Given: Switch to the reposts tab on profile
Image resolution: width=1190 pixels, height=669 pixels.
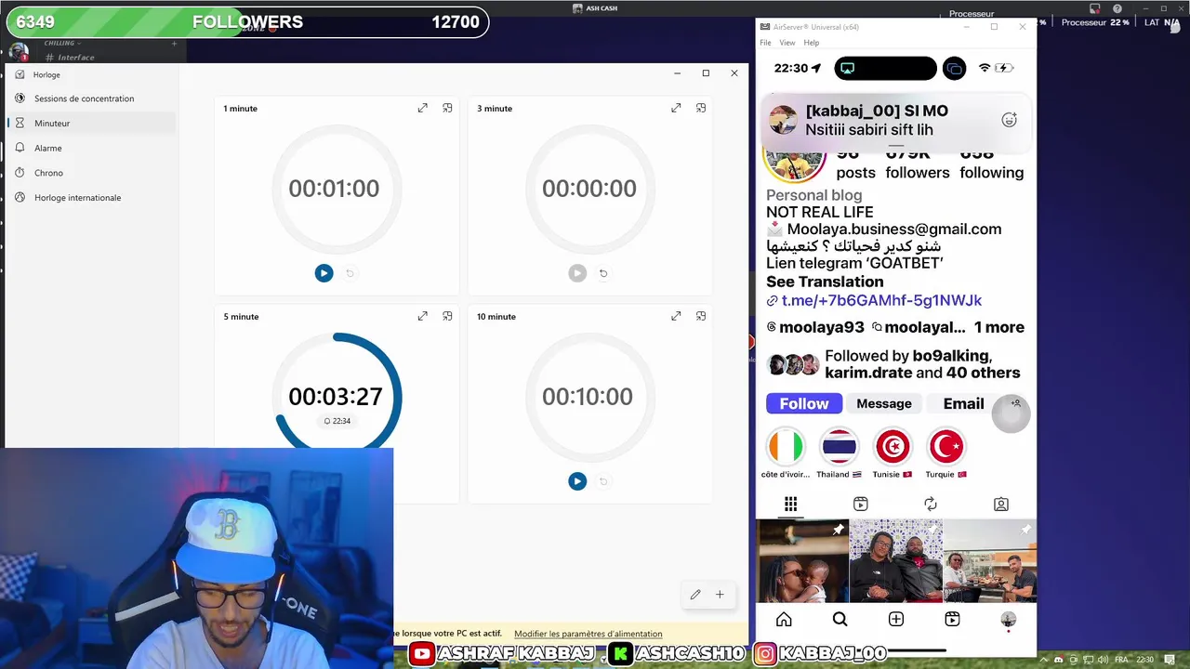Looking at the screenshot, I should pyautogui.click(x=931, y=504).
